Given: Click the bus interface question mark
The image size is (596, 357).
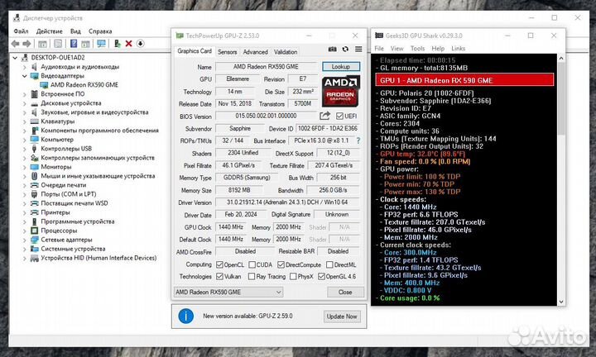Looking at the screenshot, I should point(358,140).
